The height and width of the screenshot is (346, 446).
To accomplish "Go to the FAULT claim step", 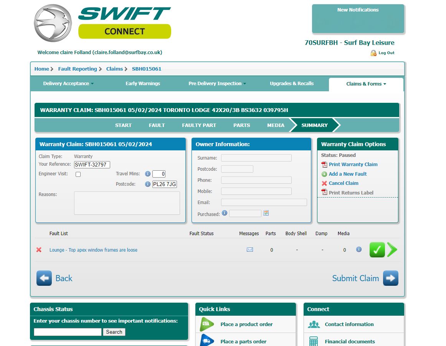I will pyautogui.click(x=157, y=125).
